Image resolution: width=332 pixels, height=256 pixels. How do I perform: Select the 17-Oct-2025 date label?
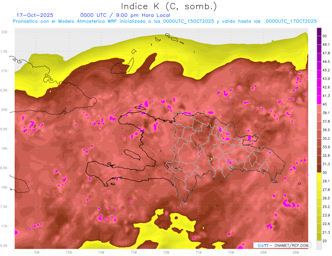pos(35,15)
